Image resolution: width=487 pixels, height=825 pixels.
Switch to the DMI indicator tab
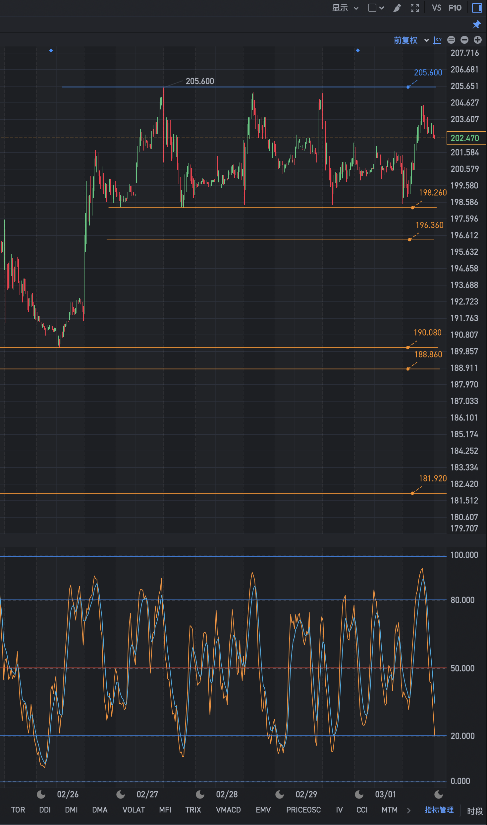point(72,810)
